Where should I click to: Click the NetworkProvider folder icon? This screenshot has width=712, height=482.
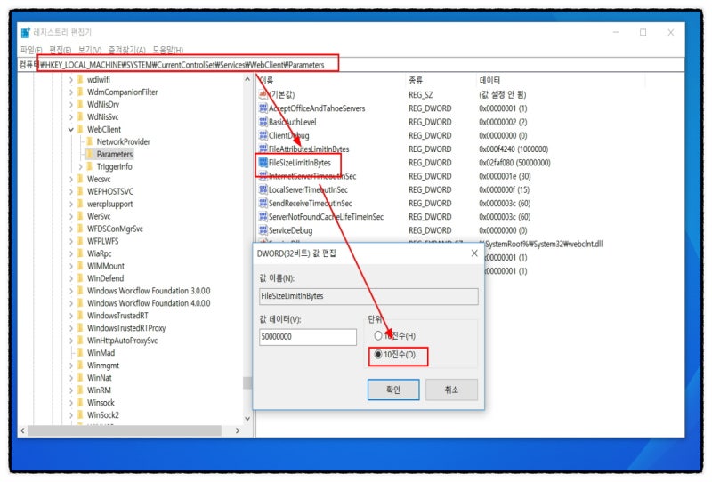(90, 141)
